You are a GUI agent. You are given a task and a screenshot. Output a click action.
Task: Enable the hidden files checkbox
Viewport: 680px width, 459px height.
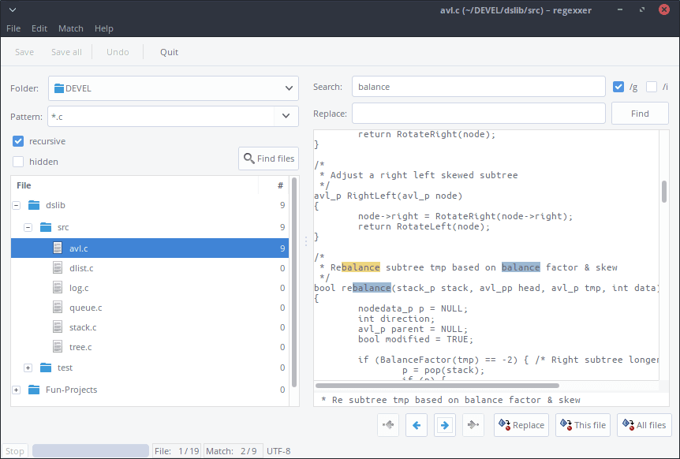coord(18,162)
